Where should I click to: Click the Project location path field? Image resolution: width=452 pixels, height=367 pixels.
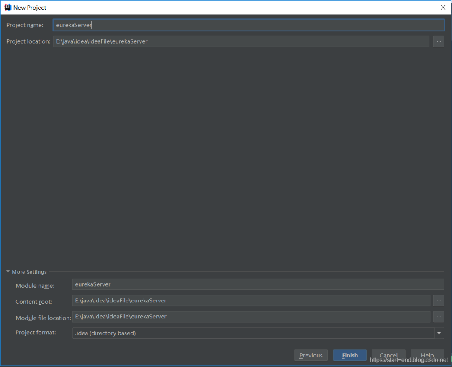coord(241,41)
